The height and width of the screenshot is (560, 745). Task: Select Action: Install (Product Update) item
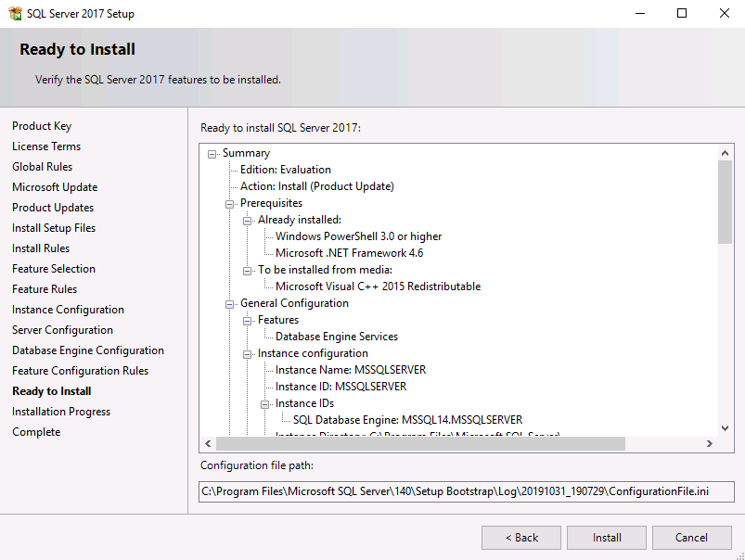317,186
